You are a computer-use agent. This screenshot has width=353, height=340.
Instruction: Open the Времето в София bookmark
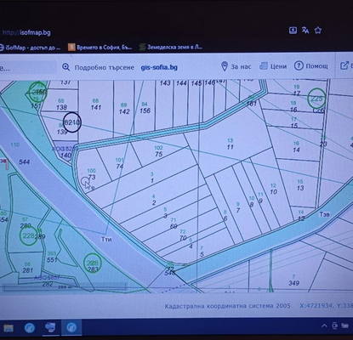click(x=100, y=47)
